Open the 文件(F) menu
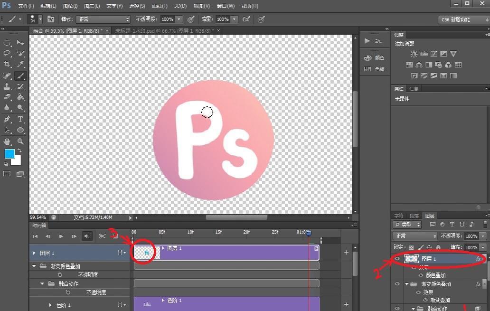This screenshot has width=490, height=311. (x=26, y=6)
